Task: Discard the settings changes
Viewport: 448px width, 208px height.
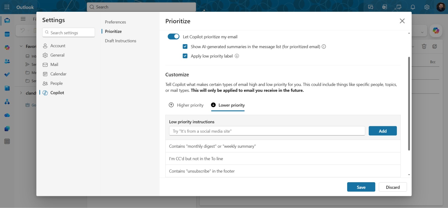Action: 393,187
